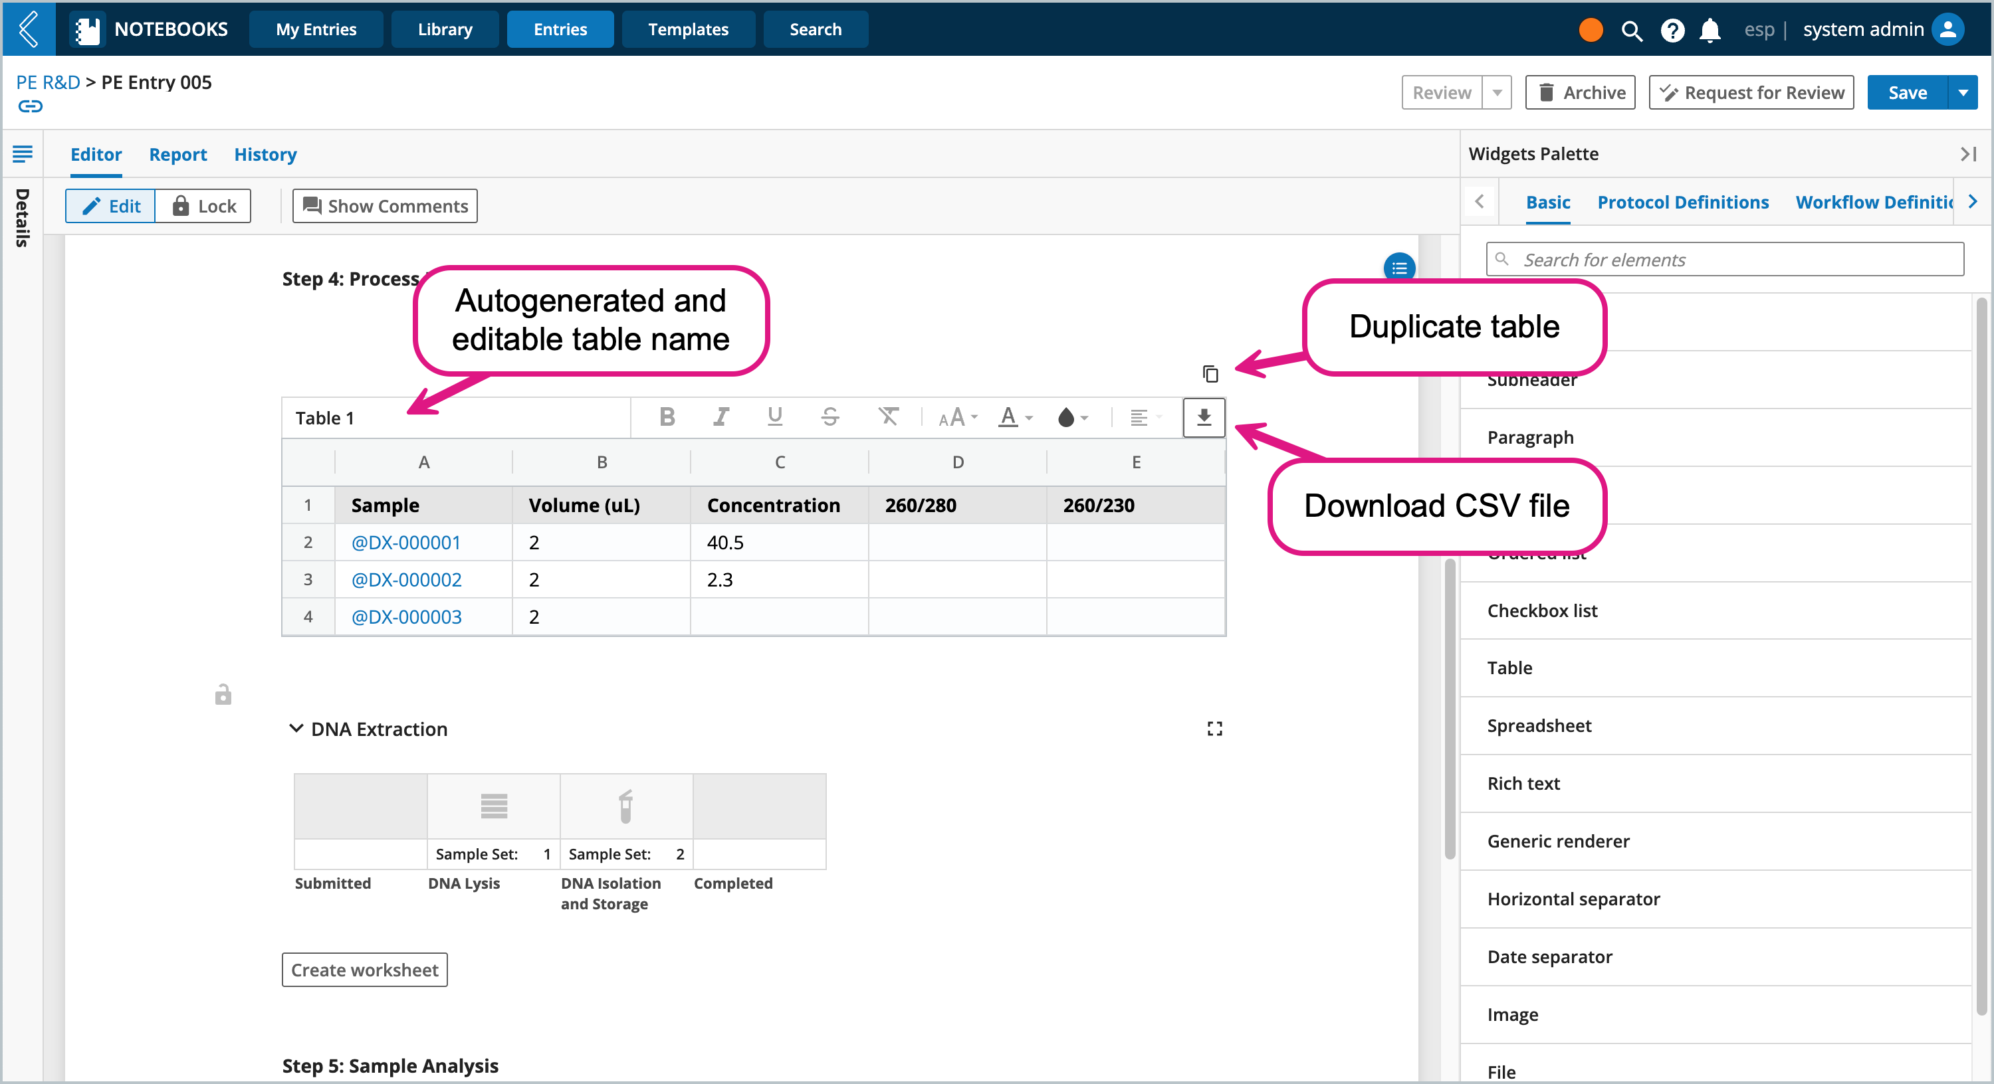Click the Create worksheet button
This screenshot has width=1994, height=1084.
point(365,968)
